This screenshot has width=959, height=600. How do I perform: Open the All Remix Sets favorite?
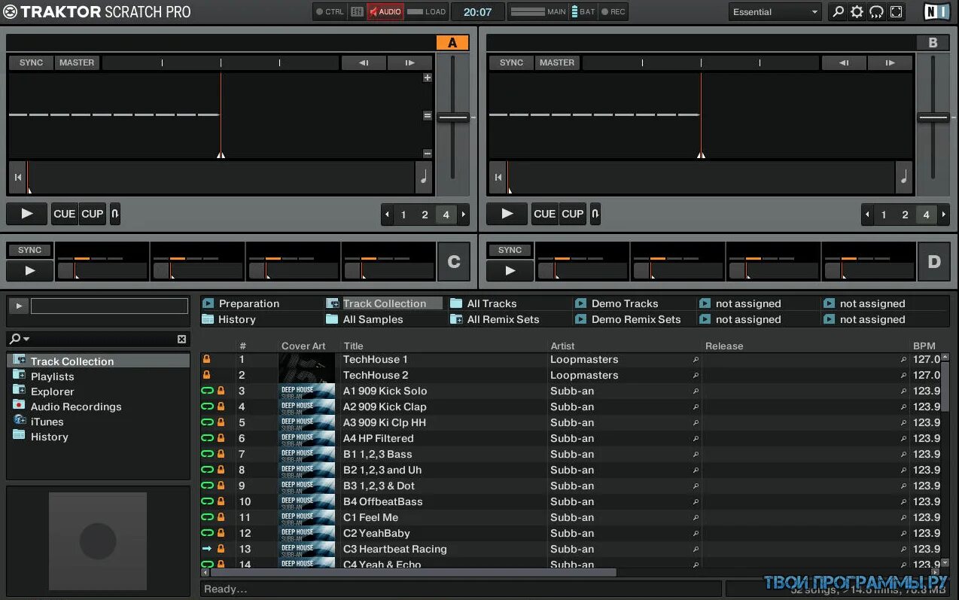(x=503, y=319)
